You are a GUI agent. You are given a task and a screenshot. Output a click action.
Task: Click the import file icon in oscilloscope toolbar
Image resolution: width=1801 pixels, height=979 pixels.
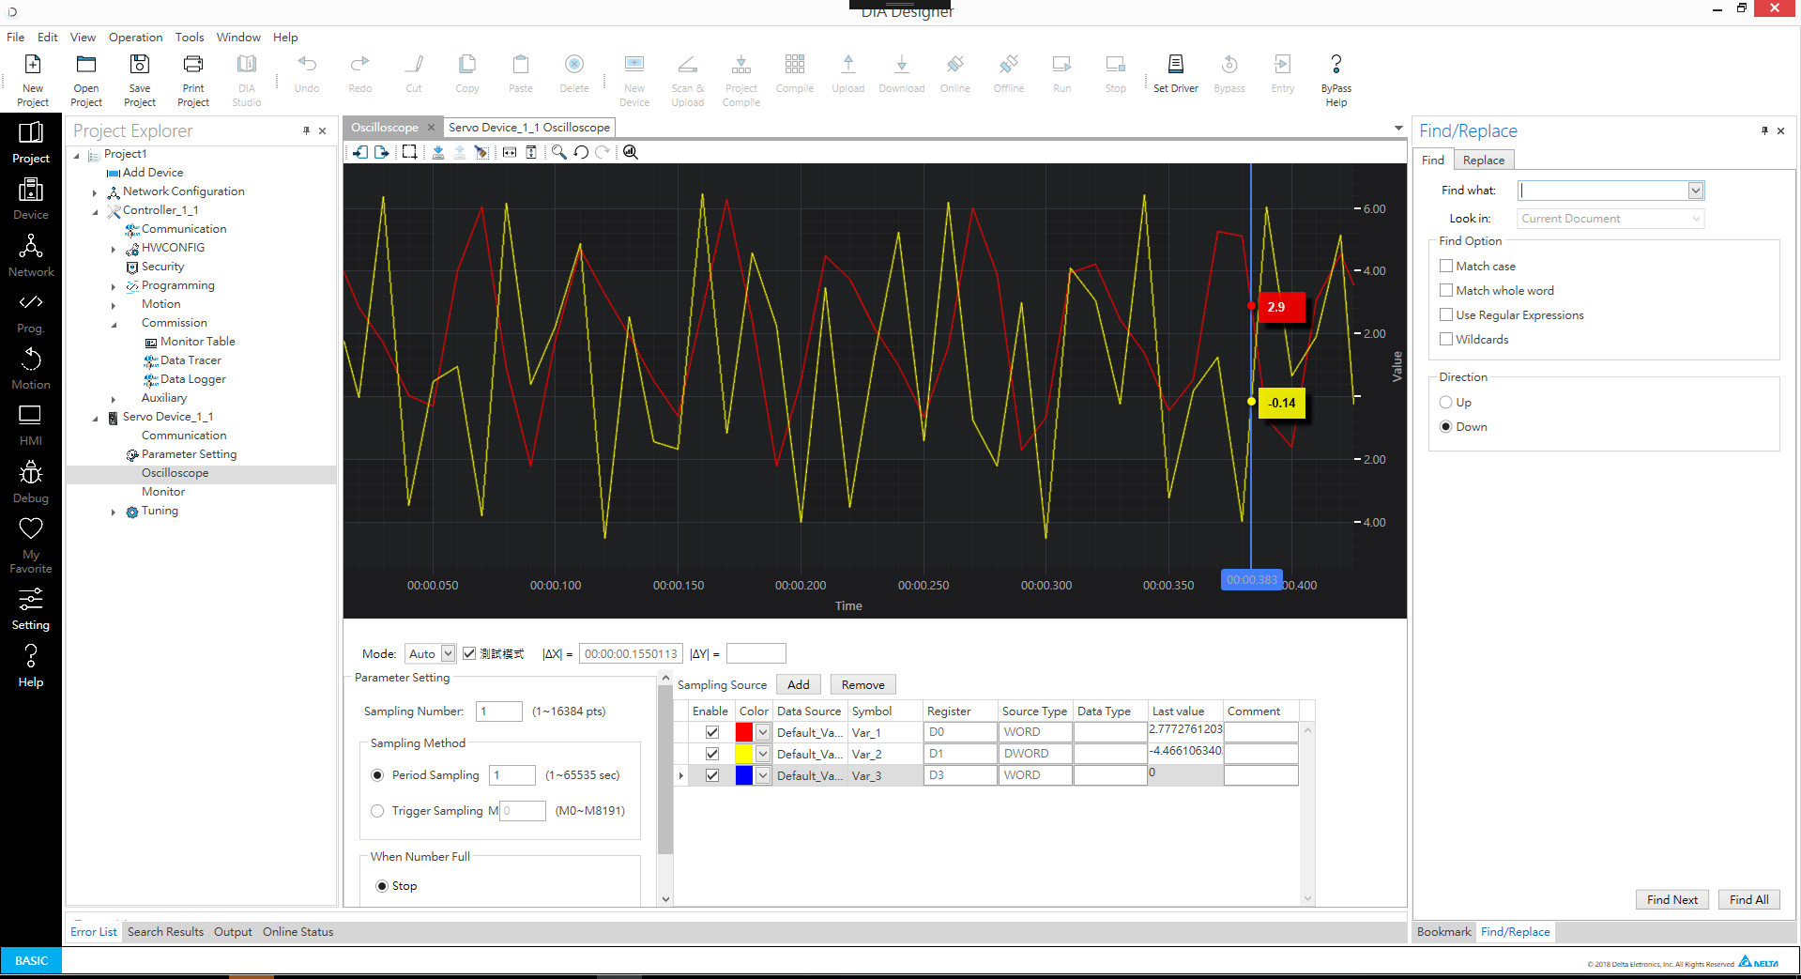coord(360,152)
